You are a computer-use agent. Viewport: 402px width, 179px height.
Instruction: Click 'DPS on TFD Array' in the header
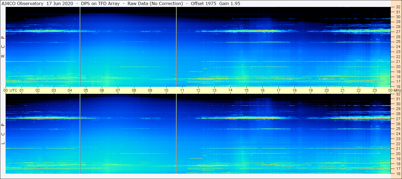tap(100, 3)
